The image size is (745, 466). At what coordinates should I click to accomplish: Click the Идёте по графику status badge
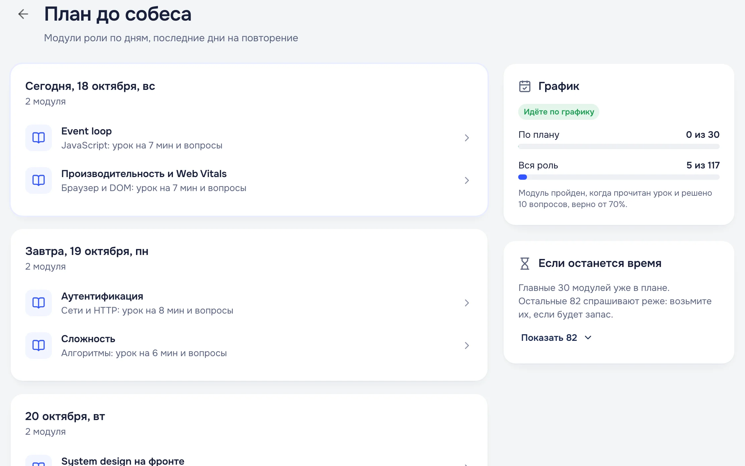click(x=559, y=112)
